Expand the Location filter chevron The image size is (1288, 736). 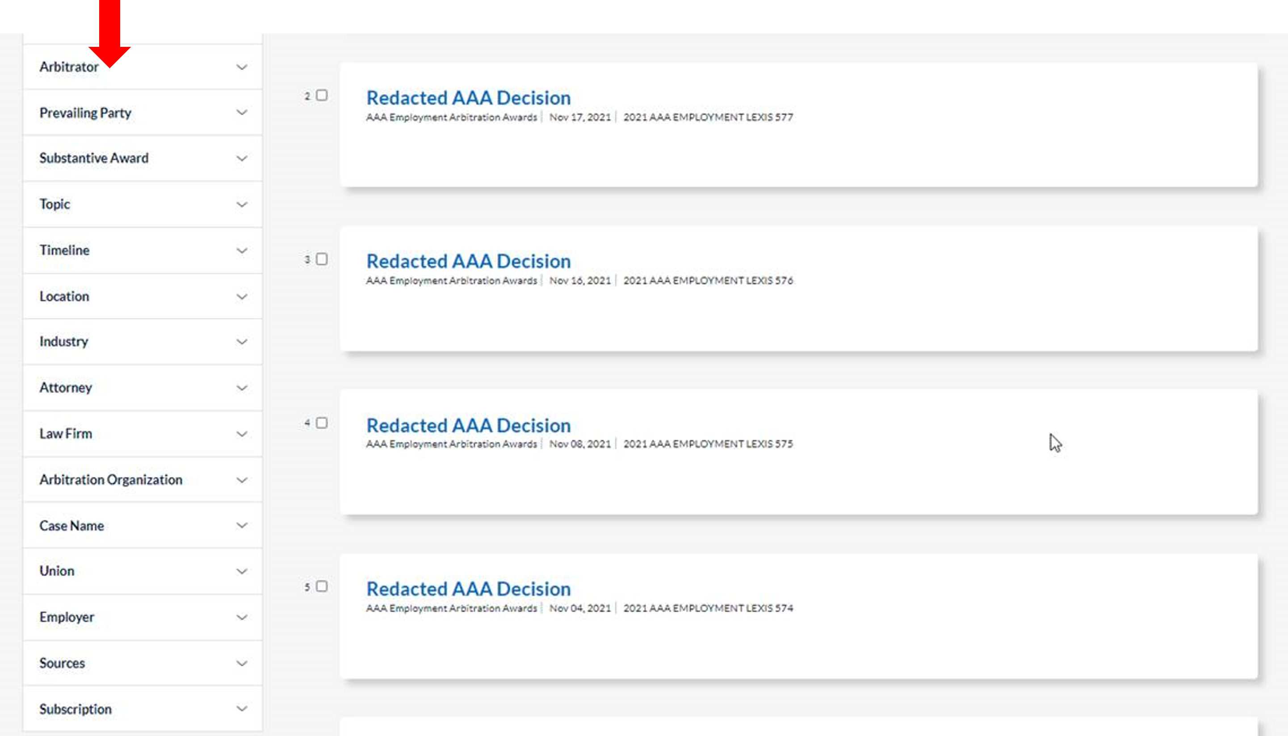pyautogui.click(x=242, y=296)
